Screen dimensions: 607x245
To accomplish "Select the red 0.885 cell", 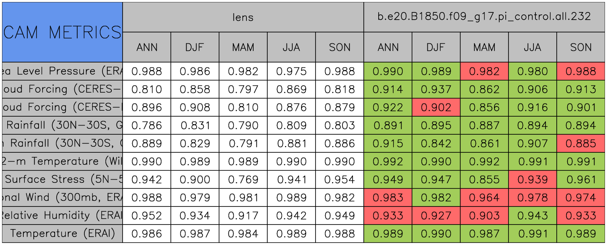I will (580, 144).
